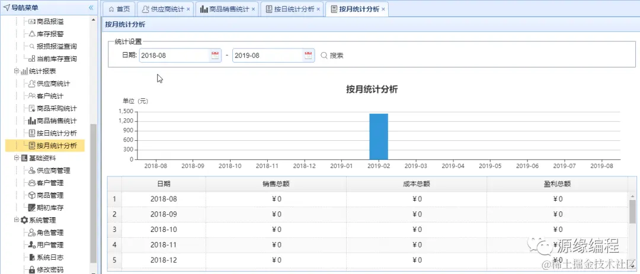Click the sidebar scrollbar up arrow

point(94,19)
